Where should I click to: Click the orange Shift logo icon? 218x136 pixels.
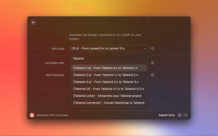pos(32,115)
